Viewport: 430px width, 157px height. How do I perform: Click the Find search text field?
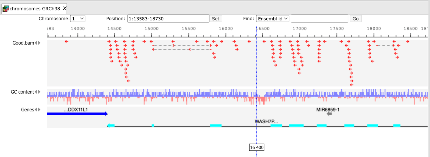coord(319,19)
